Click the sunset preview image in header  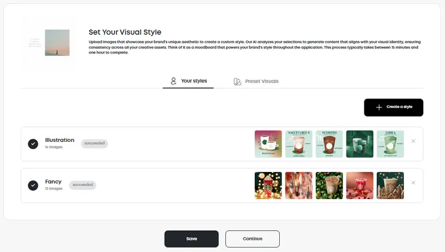point(57,43)
